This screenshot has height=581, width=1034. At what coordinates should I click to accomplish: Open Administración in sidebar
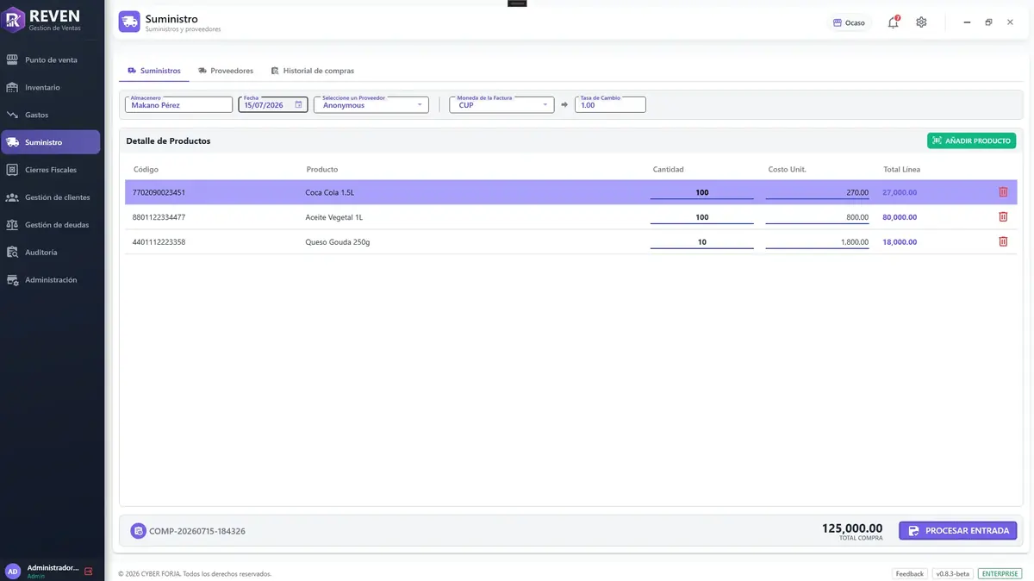pos(51,280)
